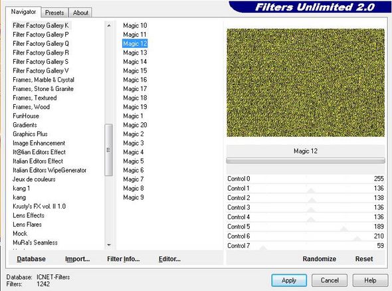Click the filter preview image
Screen dimensions: 392x291
tap(306, 83)
